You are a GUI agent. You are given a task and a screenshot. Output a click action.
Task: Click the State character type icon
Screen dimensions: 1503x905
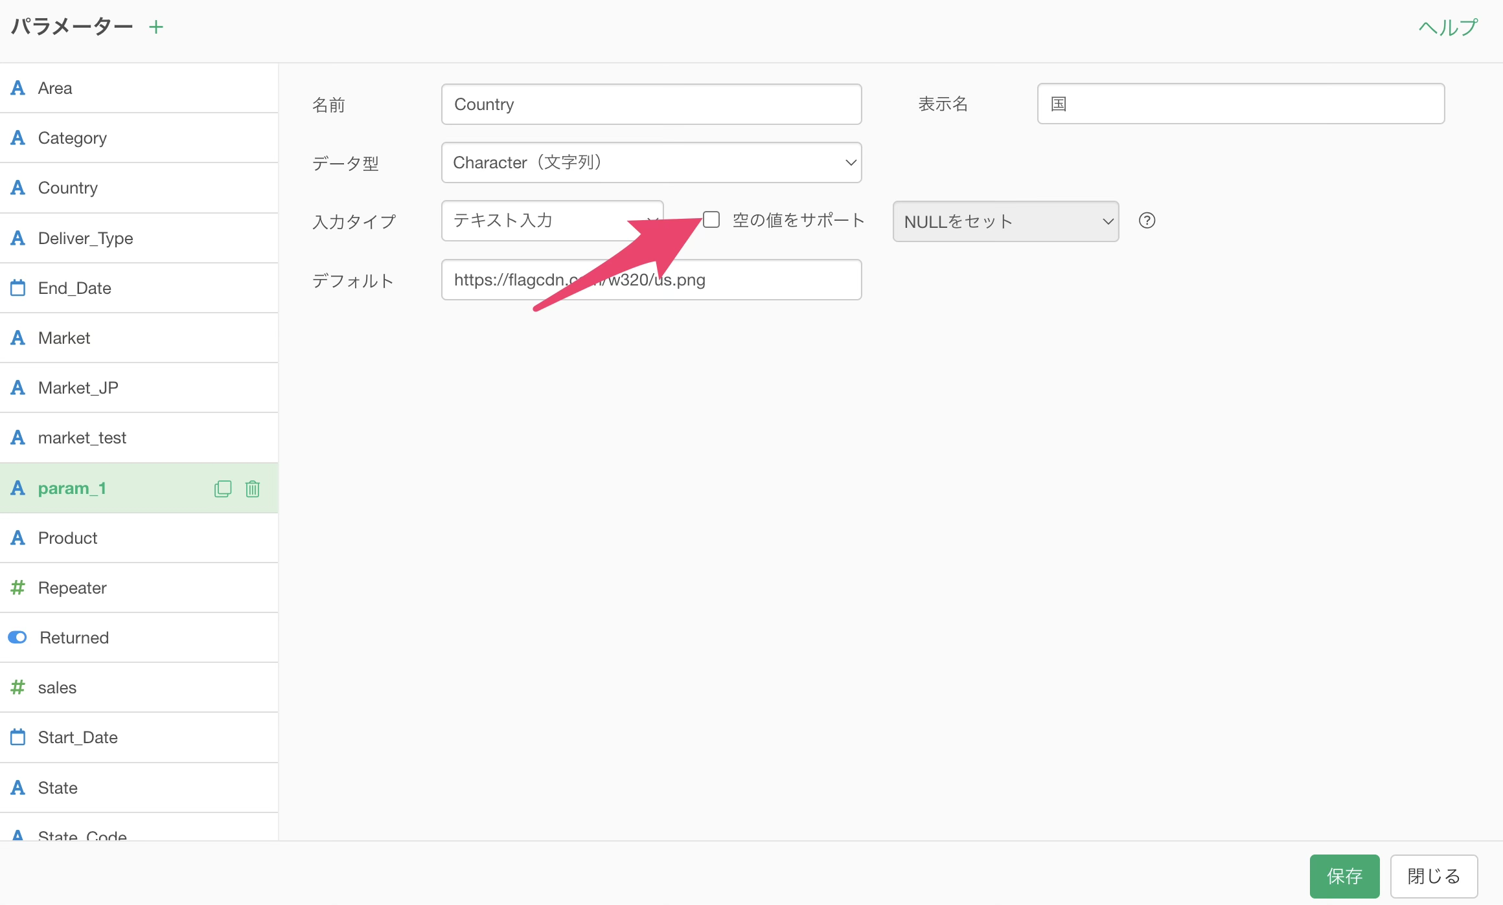(x=18, y=788)
